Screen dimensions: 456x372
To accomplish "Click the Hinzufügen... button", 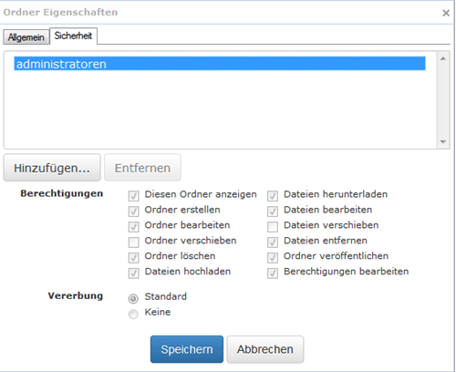I will tap(52, 168).
